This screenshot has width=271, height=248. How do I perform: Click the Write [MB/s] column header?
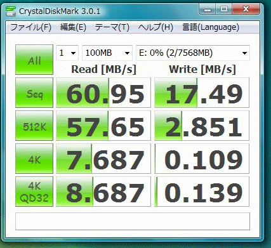tap(202, 70)
